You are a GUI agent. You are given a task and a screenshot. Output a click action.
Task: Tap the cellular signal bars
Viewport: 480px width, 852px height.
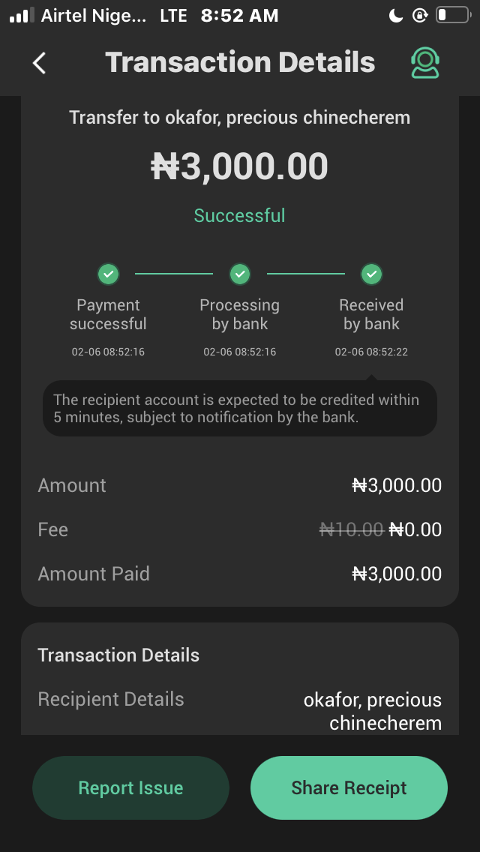tap(22, 15)
